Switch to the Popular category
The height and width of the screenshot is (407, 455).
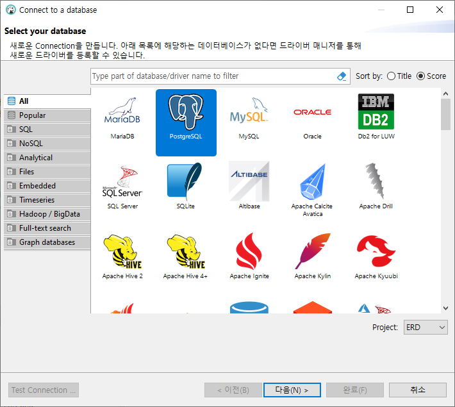[x=47, y=115]
